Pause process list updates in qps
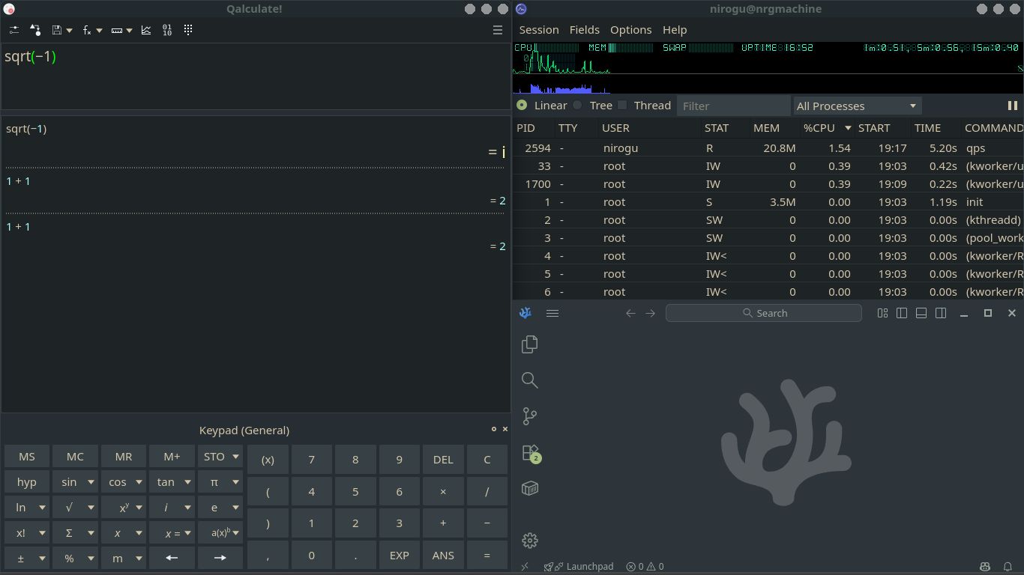This screenshot has height=575, width=1024. (1013, 106)
